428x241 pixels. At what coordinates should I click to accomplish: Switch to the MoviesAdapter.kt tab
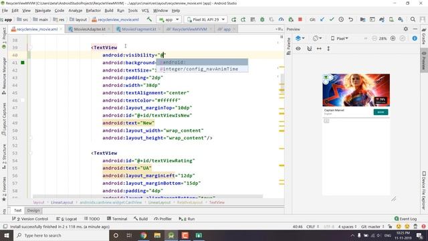click(89, 29)
